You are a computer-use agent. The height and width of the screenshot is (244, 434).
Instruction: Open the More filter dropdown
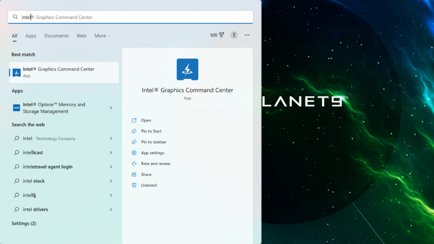(x=102, y=36)
